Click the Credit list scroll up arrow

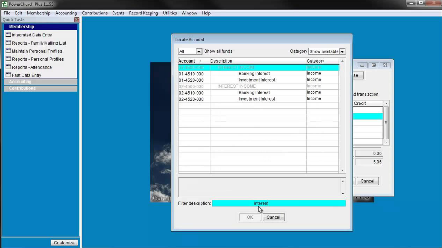386,104
